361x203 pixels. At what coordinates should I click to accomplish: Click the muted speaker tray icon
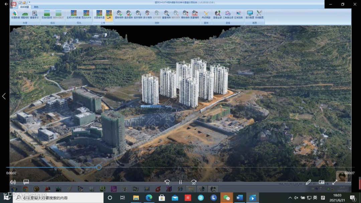[x=296, y=198]
